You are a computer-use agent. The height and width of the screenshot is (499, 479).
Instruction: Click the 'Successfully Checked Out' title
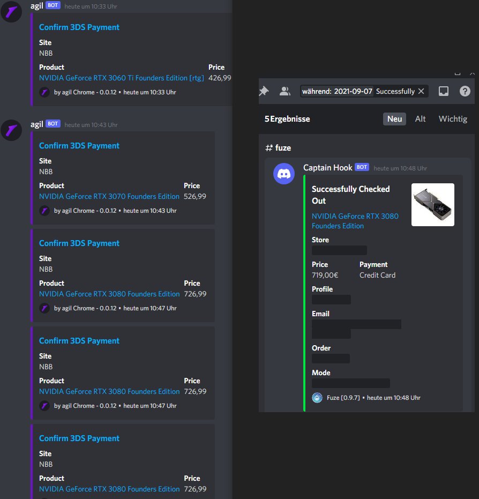click(x=350, y=195)
